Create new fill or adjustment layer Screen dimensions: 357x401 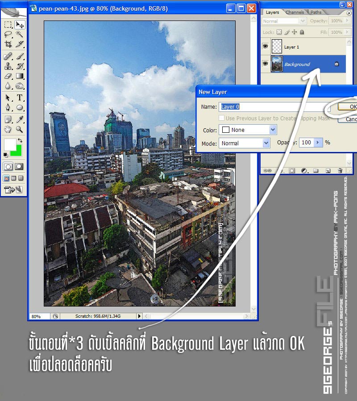click(x=304, y=171)
